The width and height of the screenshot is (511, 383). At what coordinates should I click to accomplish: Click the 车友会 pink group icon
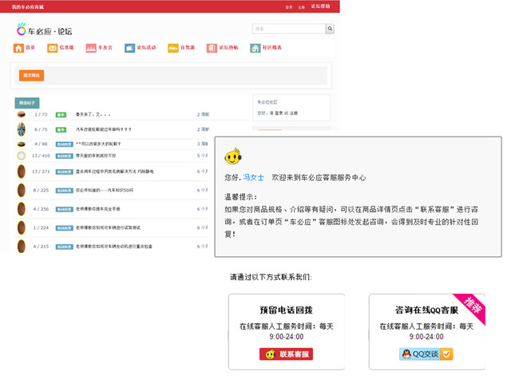point(91,48)
